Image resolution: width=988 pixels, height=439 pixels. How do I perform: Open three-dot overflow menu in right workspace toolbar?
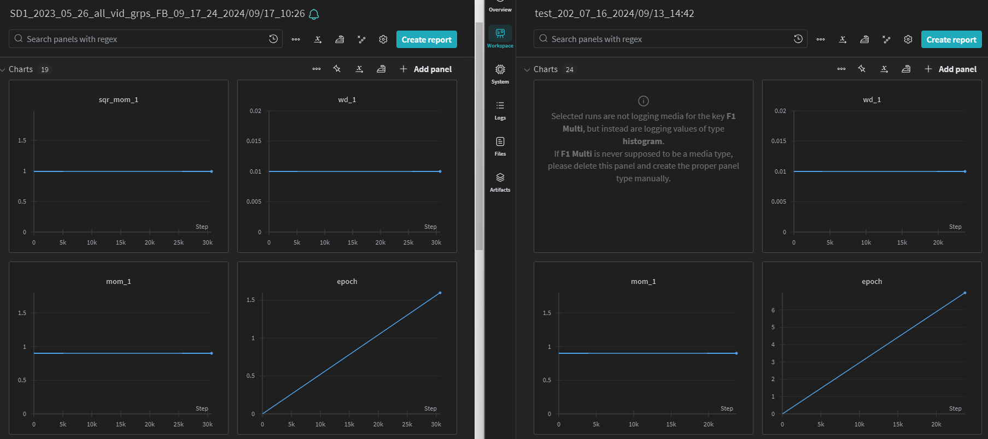tap(821, 39)
